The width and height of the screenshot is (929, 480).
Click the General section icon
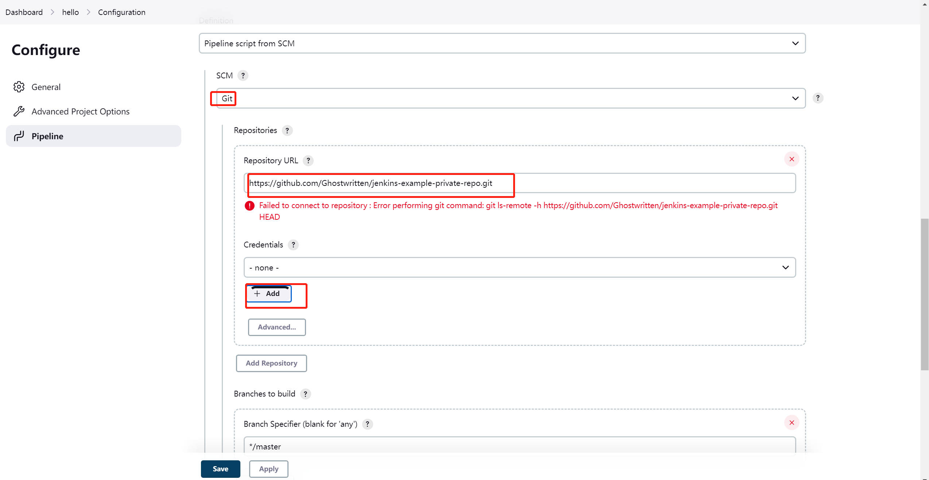pos(19,86)
